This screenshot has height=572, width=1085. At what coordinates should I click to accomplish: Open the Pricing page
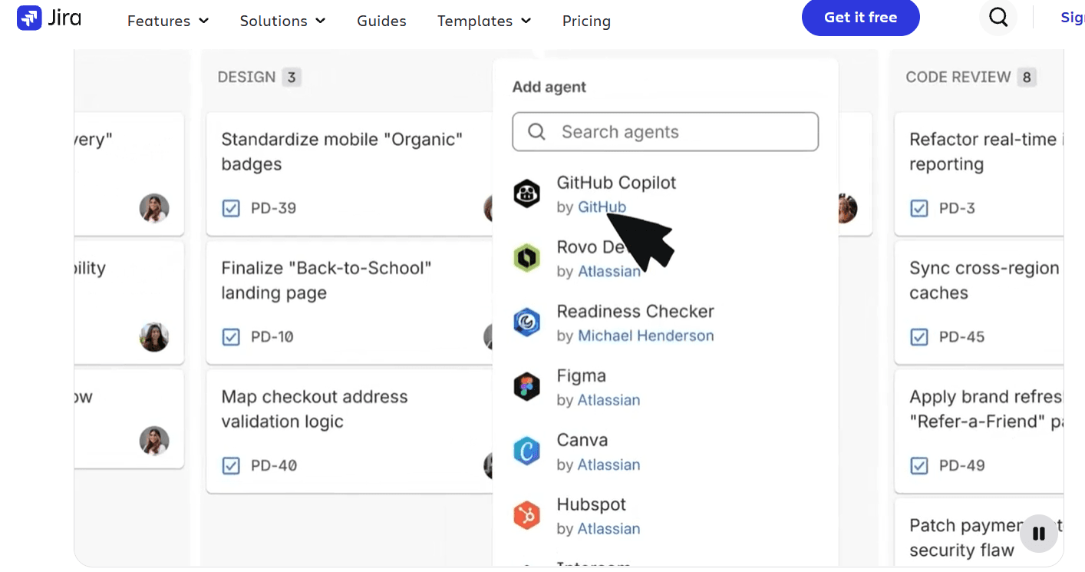pos(586,21)
